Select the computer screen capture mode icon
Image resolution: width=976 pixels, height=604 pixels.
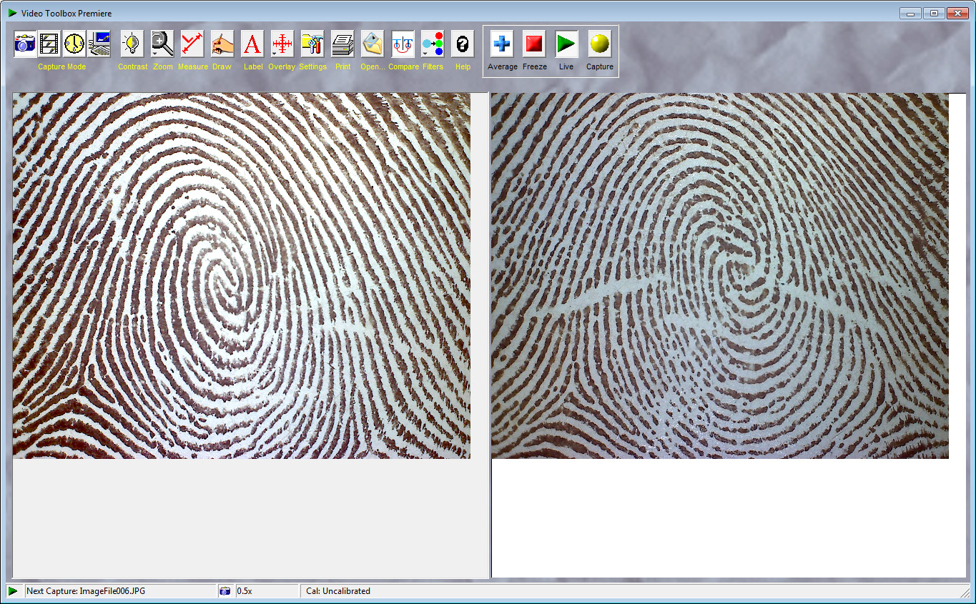[99, 44]
